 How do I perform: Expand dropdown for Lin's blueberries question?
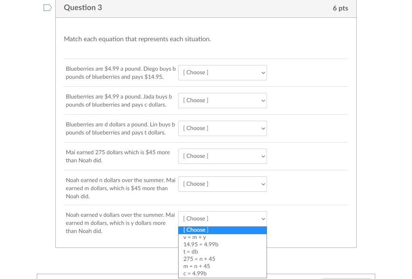point(222,128)
